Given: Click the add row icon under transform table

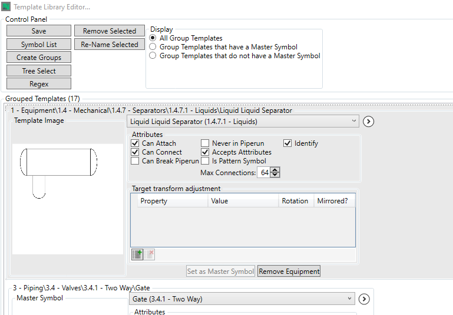Looking at the screenshot, I should click(137, 254).
